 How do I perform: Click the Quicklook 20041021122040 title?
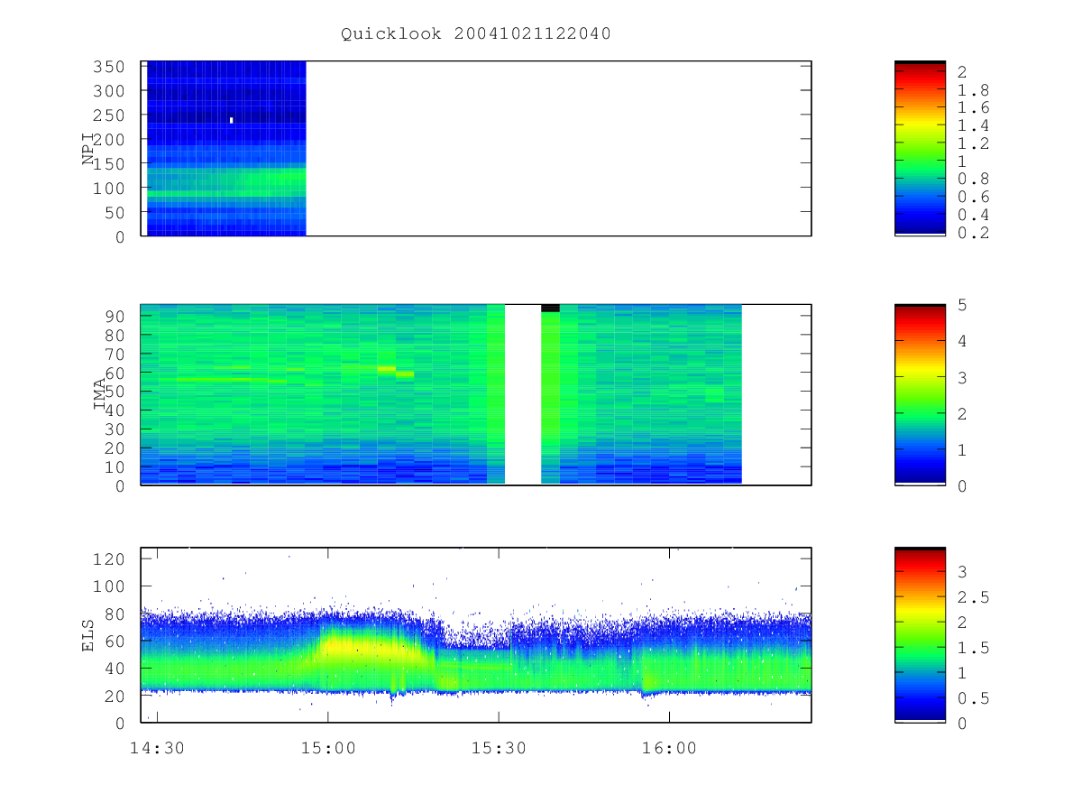click(x=476, y=34)
